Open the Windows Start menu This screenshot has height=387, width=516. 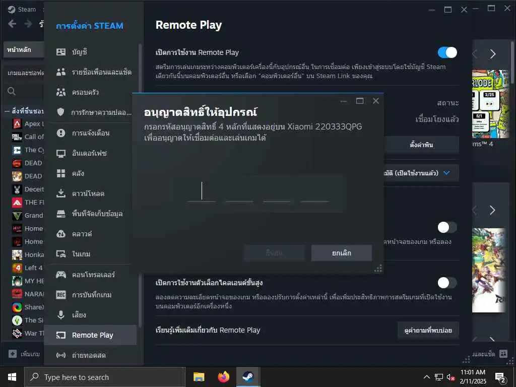12,377
